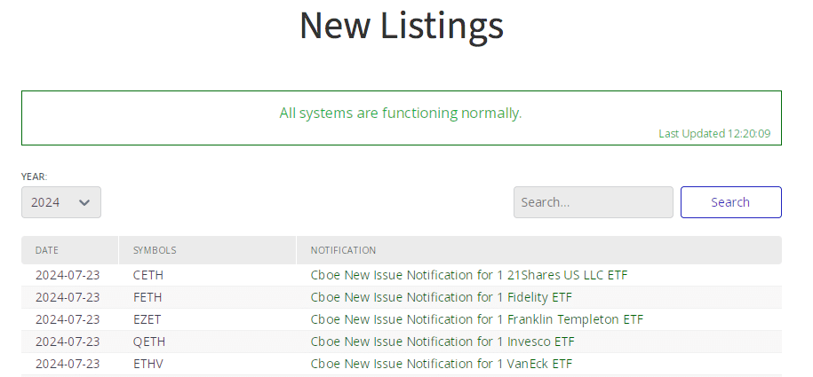Screen dimensions: 813x377
Task: Click the ETHV symbol link
Action: coord(148,364)
